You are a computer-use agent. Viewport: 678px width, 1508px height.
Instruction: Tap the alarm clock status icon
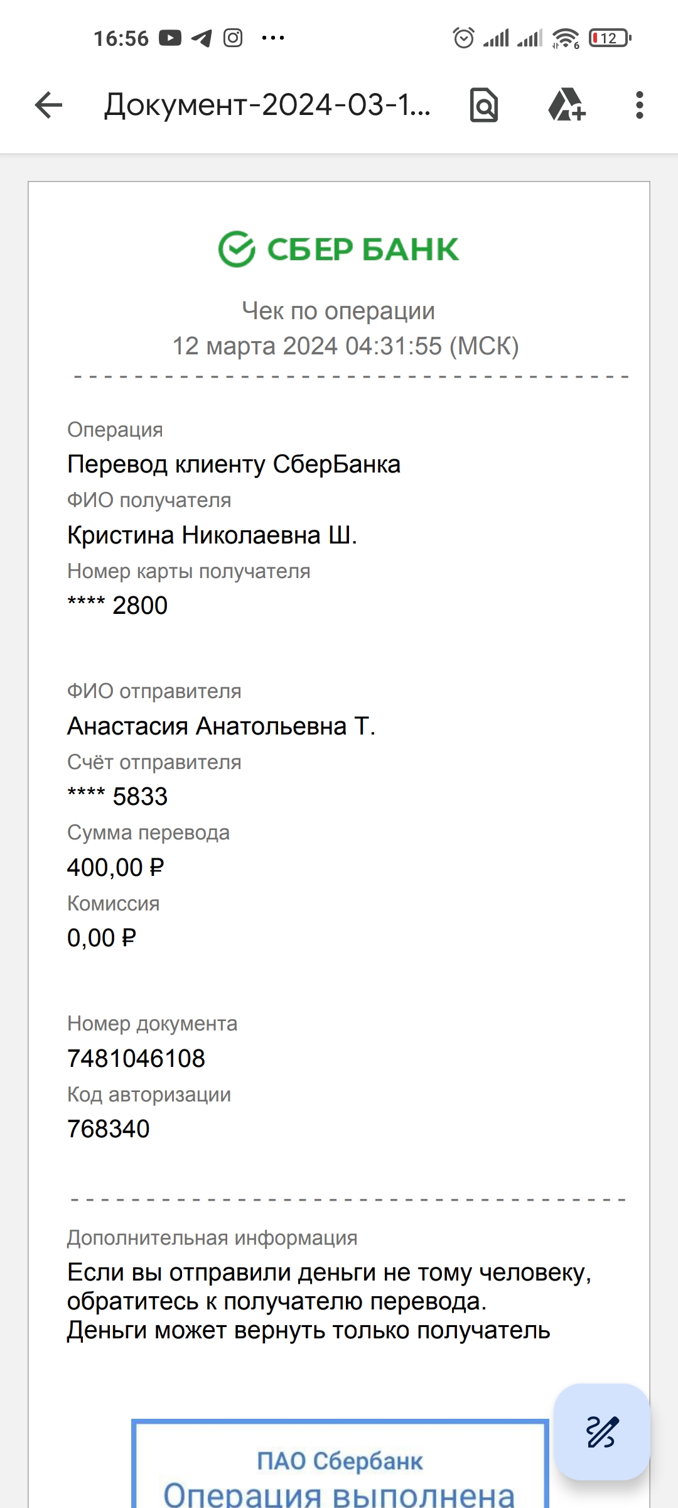pos(464,38)
